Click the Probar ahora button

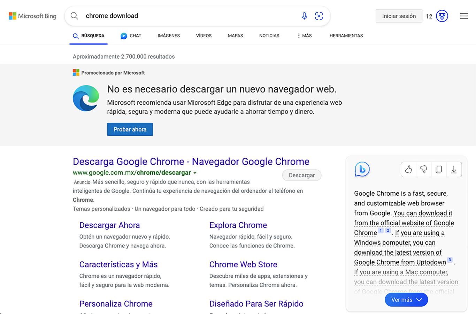[130, 129]
